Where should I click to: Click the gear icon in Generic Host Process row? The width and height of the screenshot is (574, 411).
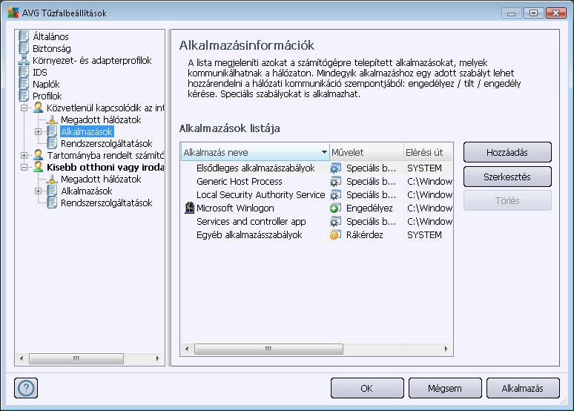[335, 181]
